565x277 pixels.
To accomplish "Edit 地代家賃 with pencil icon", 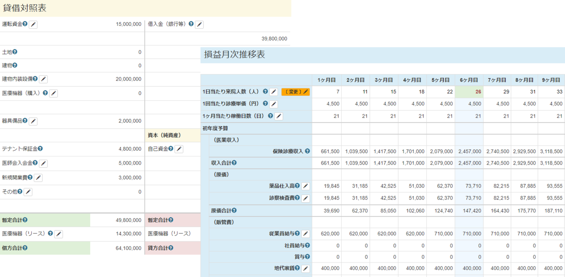I will tap(306, 268).
